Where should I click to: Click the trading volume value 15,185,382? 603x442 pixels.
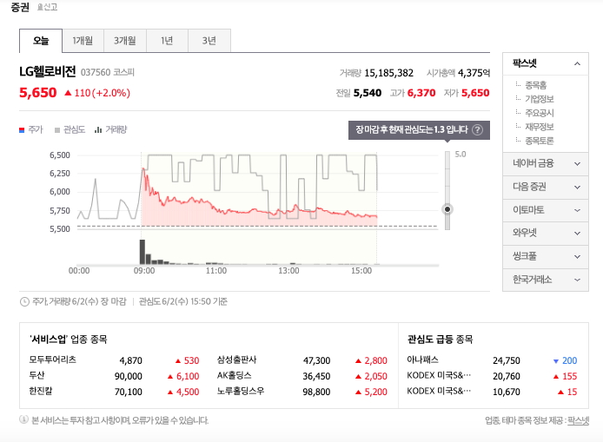pyautogui.click(x=388, y=73)
